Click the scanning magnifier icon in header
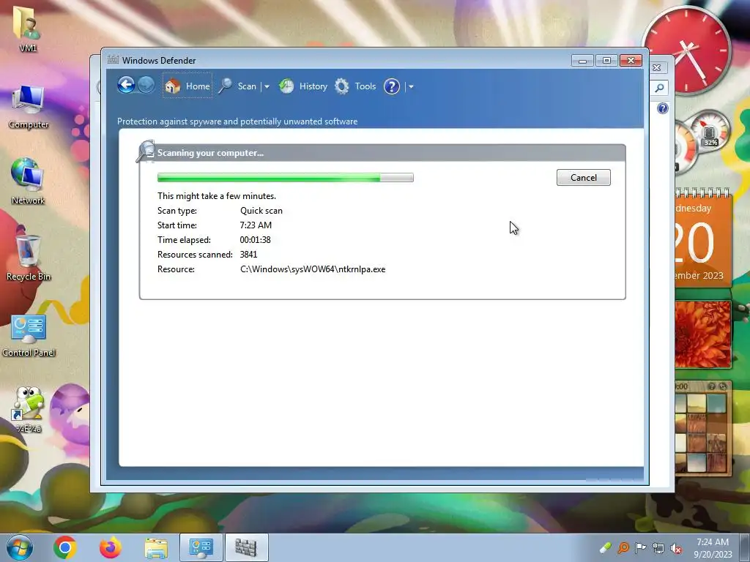Image resolution: width=750 pixels, height=562 pixels. click(146, 151)
